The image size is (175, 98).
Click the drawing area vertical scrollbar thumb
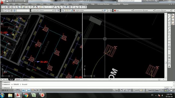click(x=166, y=63)
